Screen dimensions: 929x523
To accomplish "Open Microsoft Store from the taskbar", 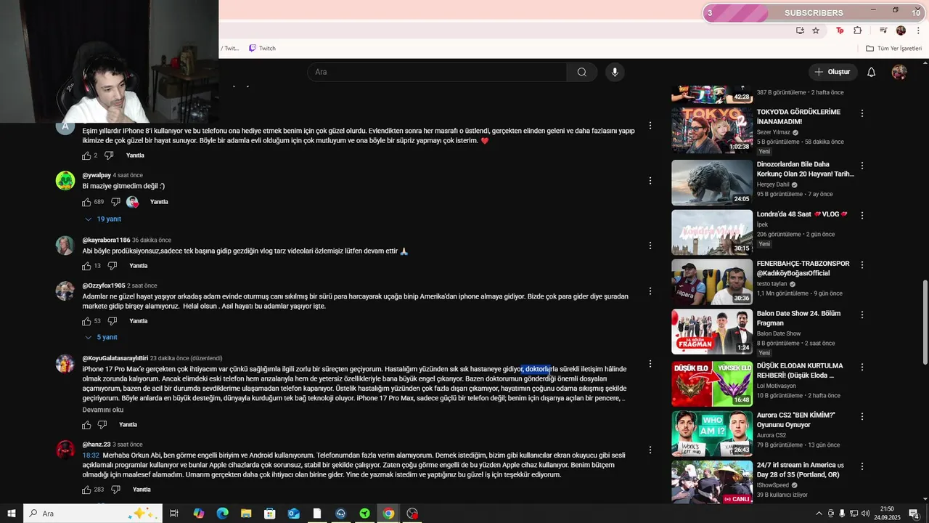I will [x=270, y=514].
